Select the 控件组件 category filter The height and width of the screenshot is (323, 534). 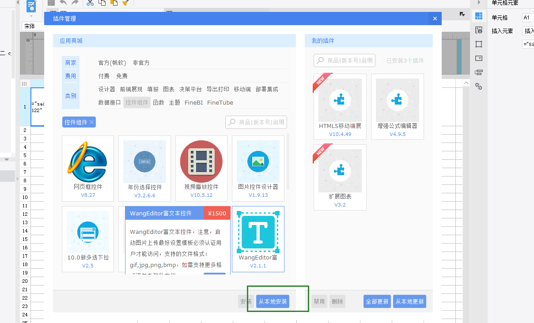pos(137,102)
